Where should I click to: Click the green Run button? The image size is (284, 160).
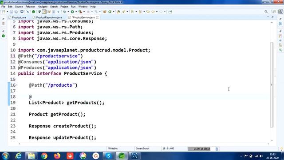click(72, 12)
